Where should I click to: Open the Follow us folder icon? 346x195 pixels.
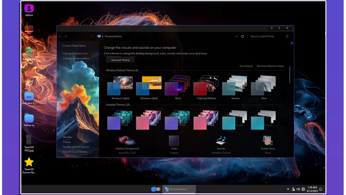29,118
